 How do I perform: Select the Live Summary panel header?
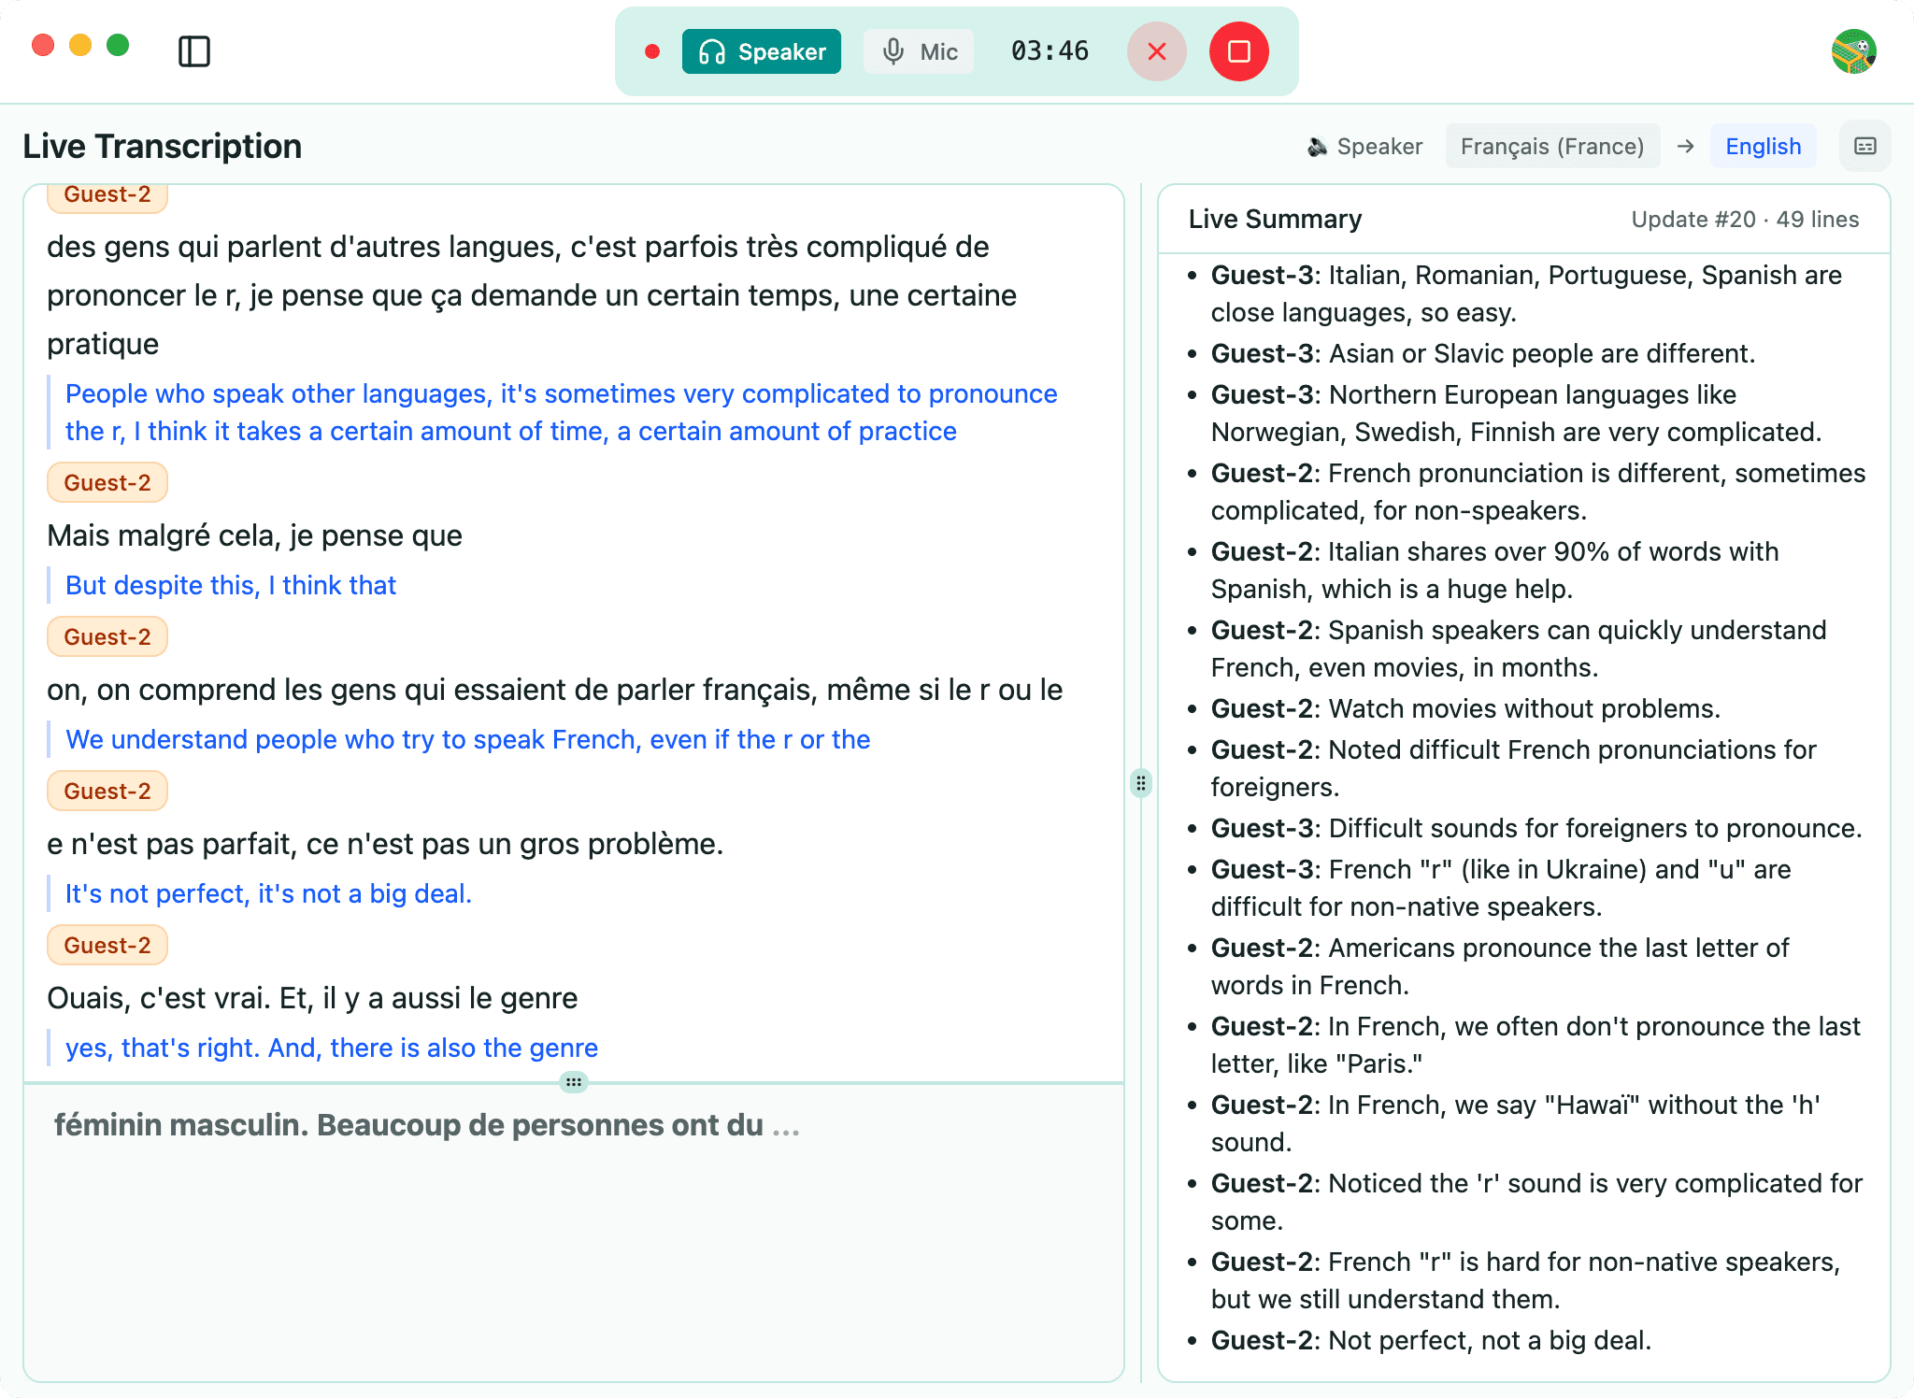pyautogui.click(x=1275, y=219)
